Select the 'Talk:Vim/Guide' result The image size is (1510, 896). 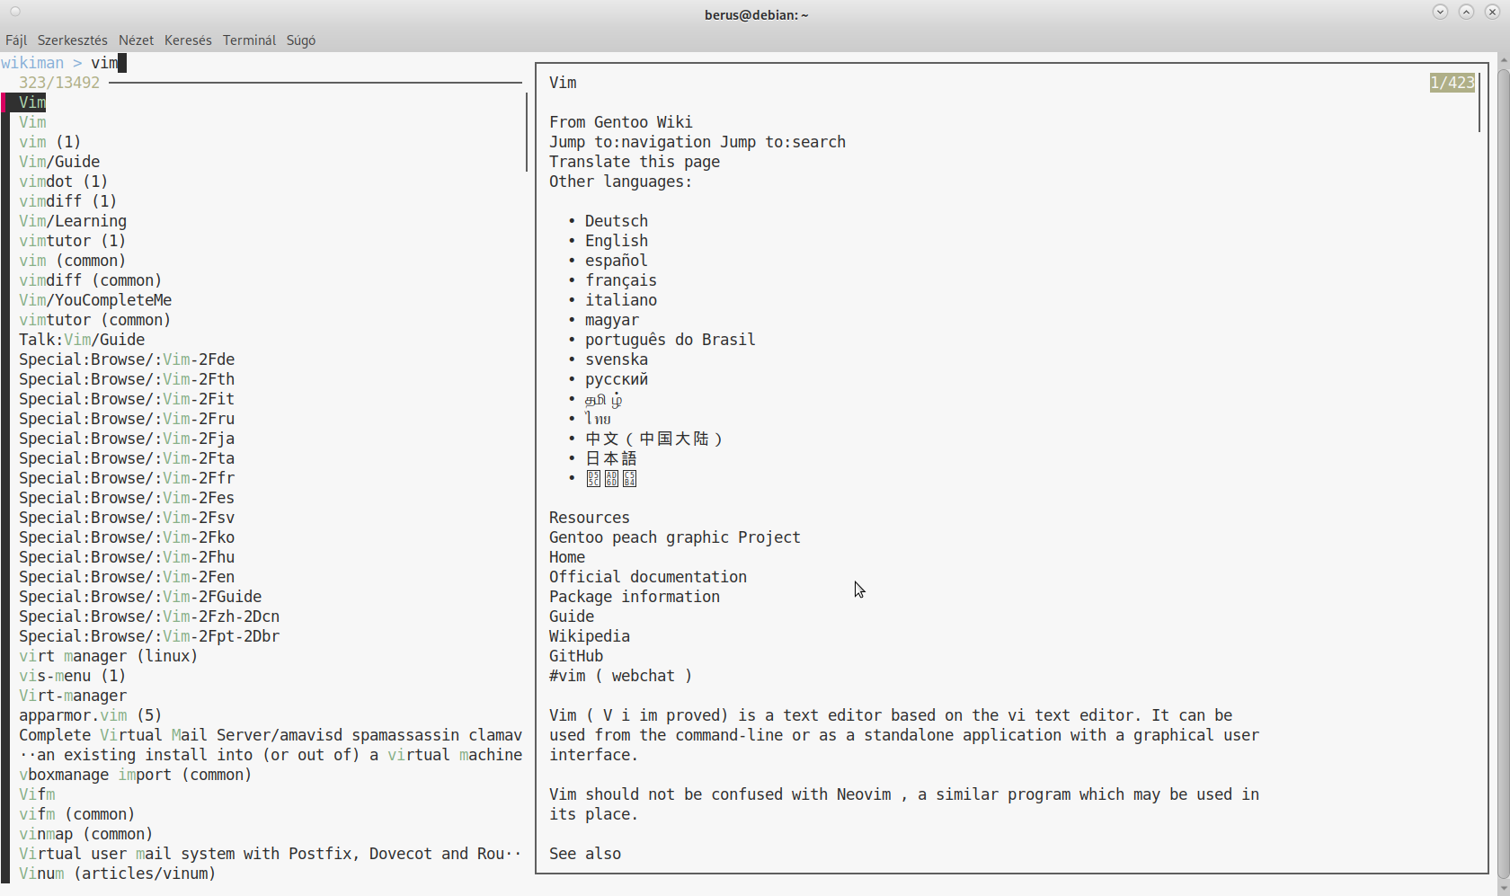coord(82,340)
